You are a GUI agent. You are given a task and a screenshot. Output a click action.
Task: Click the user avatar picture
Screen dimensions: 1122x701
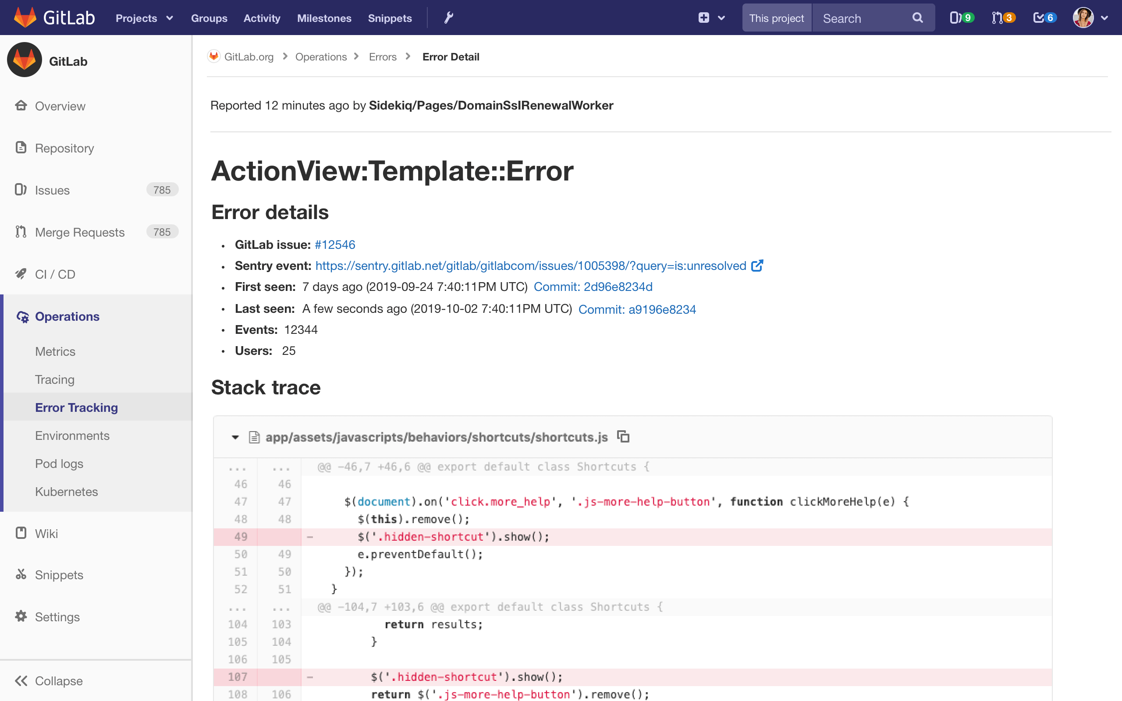[1083, 18]
